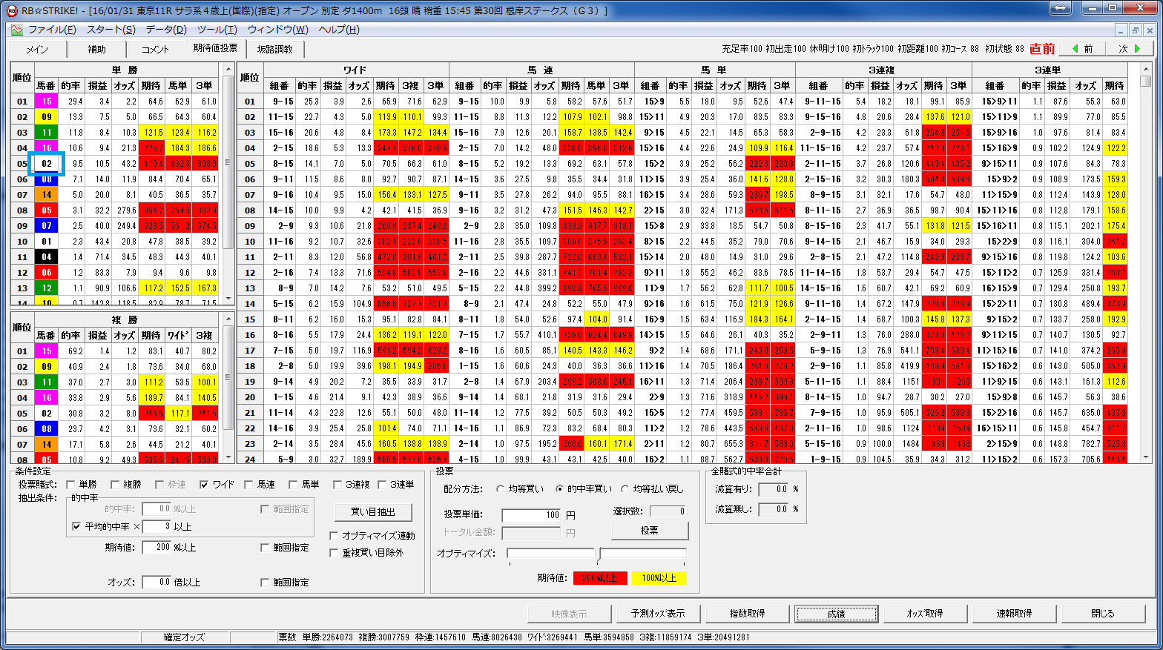Image resolution: width=1163 pixels, height=650 pixels.
Task: Enable the 単勝 bet type checkbox
Action: (x=71, y=485)
